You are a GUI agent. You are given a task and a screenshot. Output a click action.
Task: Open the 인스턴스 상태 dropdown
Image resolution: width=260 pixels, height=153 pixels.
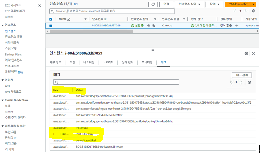pos(189,4)
